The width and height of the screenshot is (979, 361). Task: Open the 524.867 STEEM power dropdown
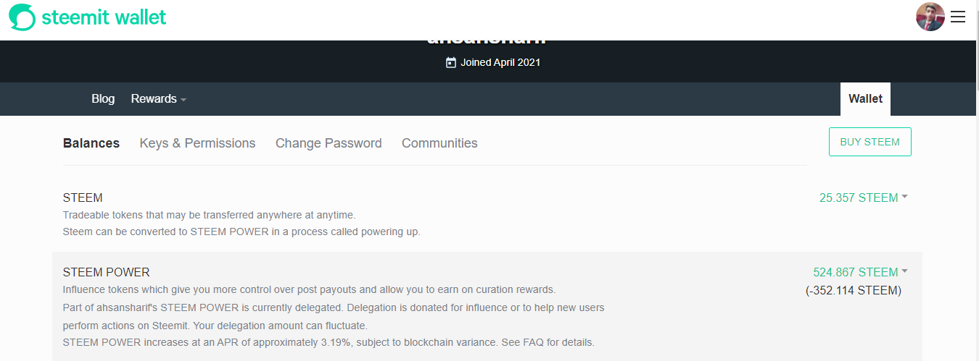coord(860,272)
